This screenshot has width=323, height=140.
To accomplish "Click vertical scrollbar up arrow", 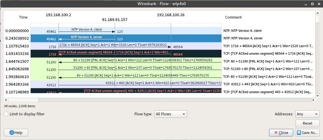I will [x=317, y=14].
